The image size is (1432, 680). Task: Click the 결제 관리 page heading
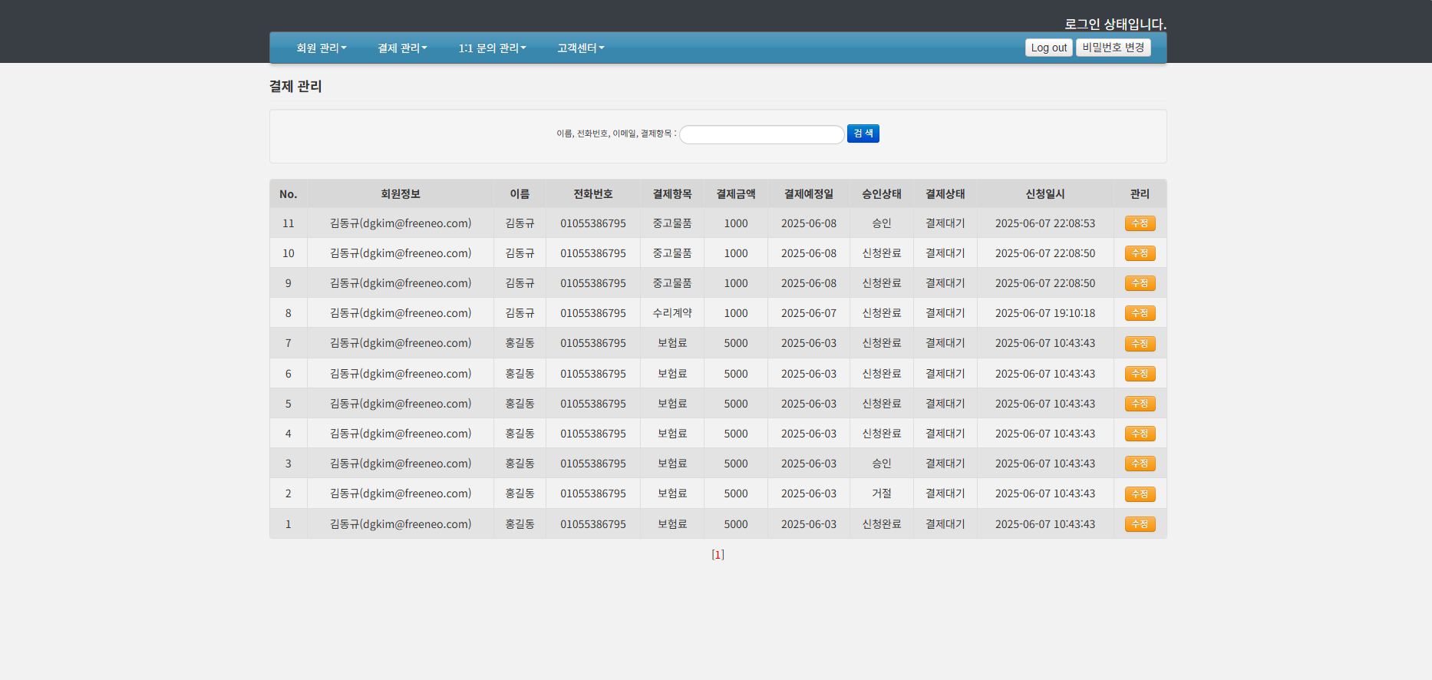coord(295,86)
